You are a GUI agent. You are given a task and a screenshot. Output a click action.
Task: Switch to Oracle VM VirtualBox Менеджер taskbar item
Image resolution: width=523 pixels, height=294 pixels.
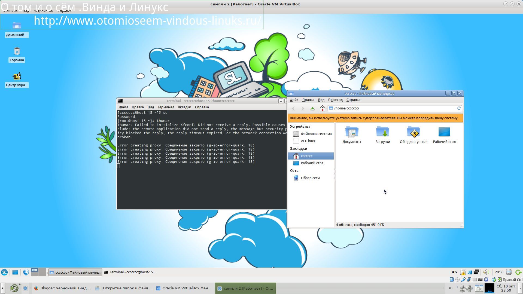184,288
